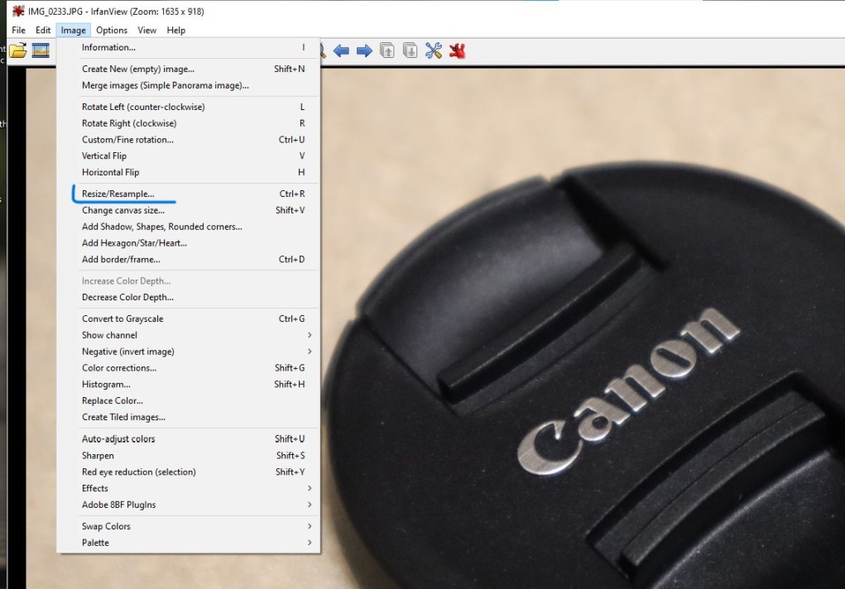The height and width of the screenshot is (589, 845).
Task: Select Add Shadow, Shapes, Rounded corners...
Action: click(188, 227)
